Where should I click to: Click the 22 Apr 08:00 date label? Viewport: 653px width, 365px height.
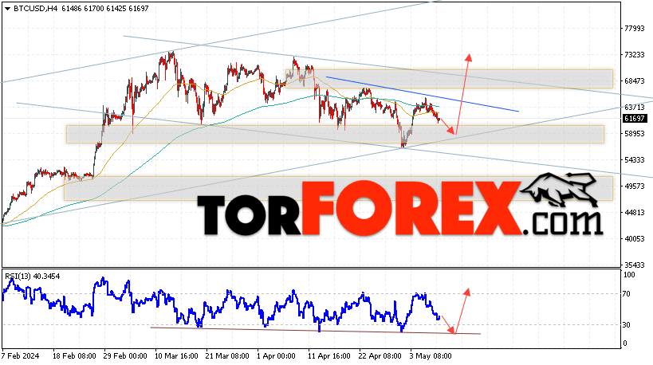click(x=380, y=356)
